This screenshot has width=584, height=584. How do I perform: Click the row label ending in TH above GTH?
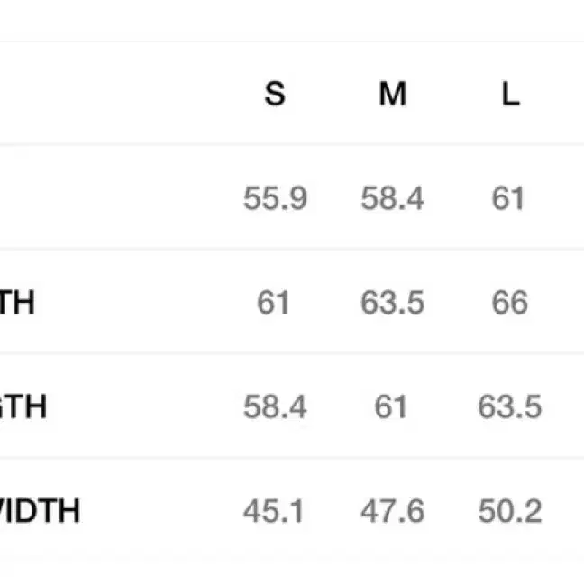(17, 303)
